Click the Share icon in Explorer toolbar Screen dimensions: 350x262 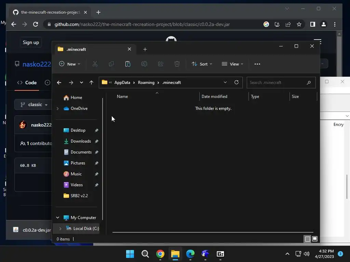pos(161,64)
